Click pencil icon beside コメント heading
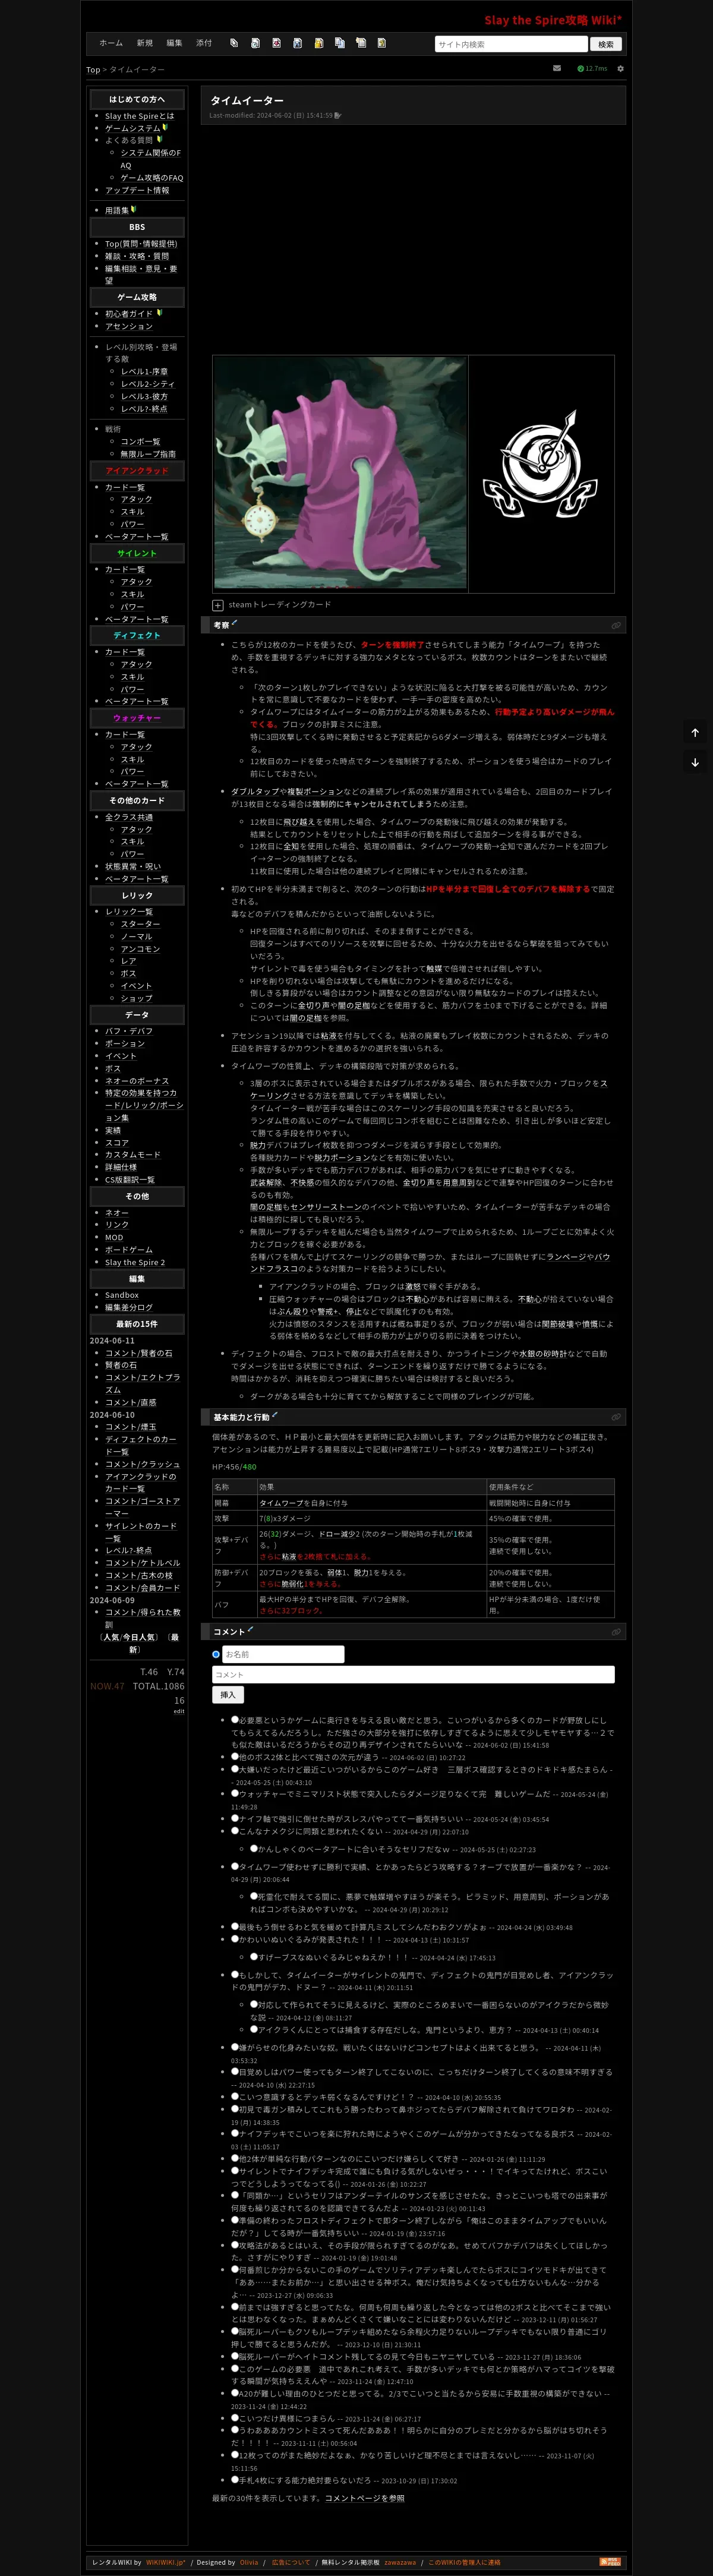 pos(250,1629)
